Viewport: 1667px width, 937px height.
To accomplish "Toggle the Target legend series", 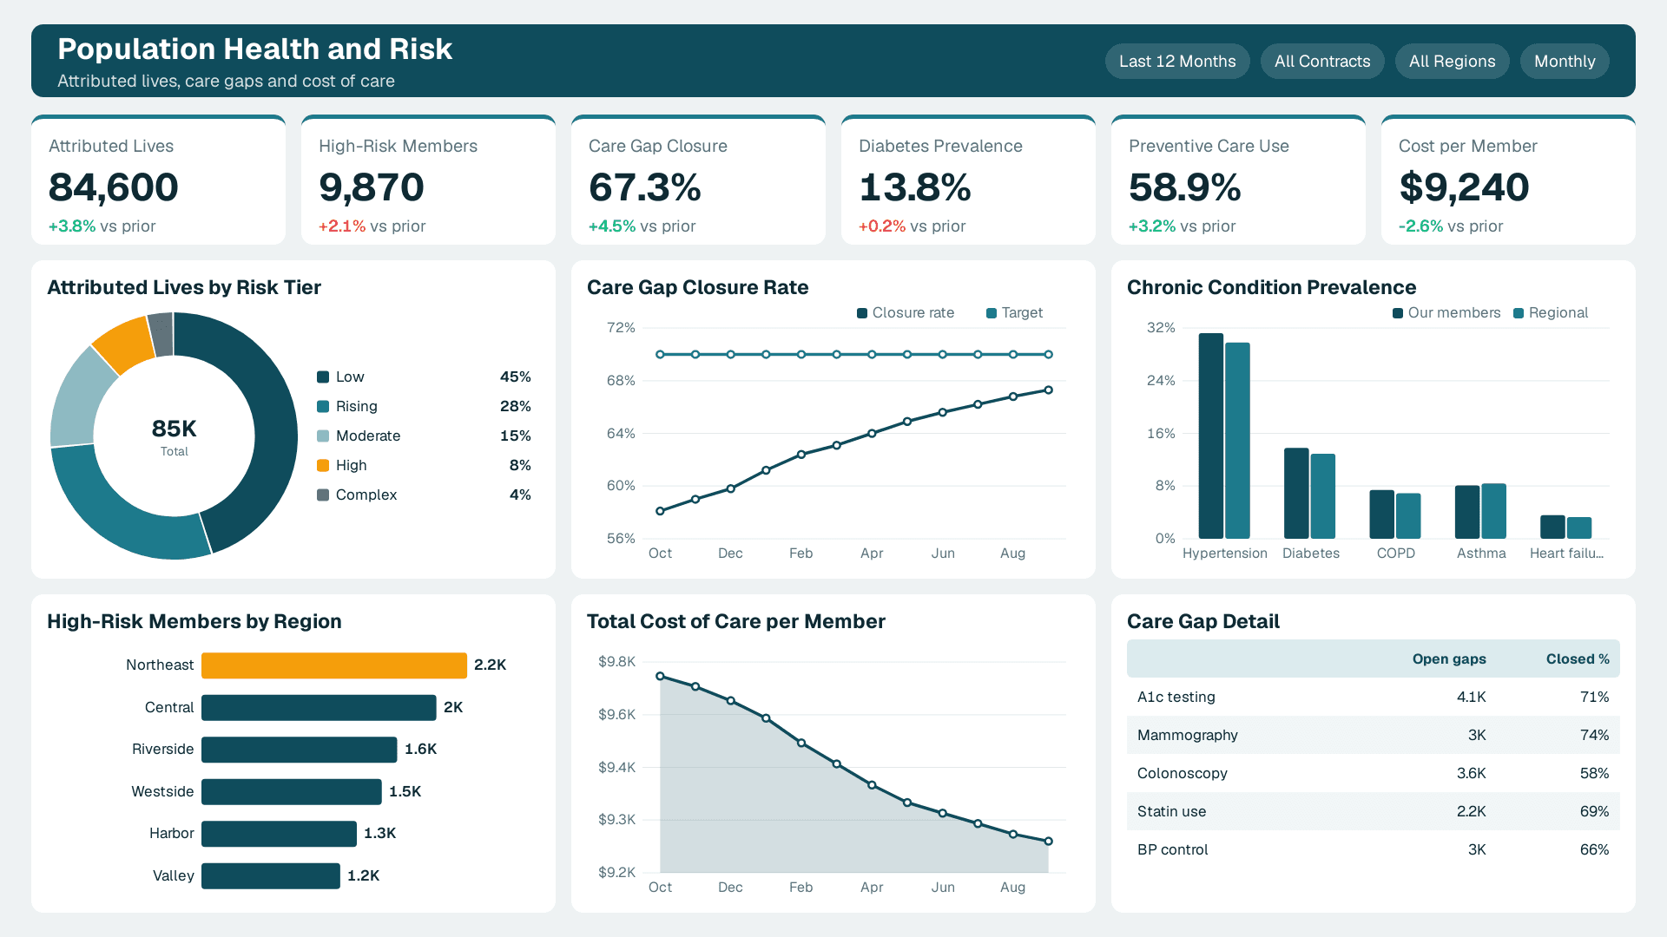I will pos(1014,313).
